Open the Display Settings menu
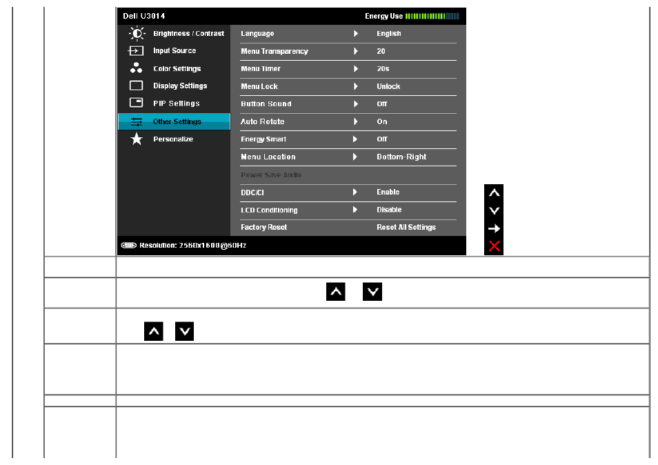Viewport: 658px width, 465px height. click(x=180, y=86)
